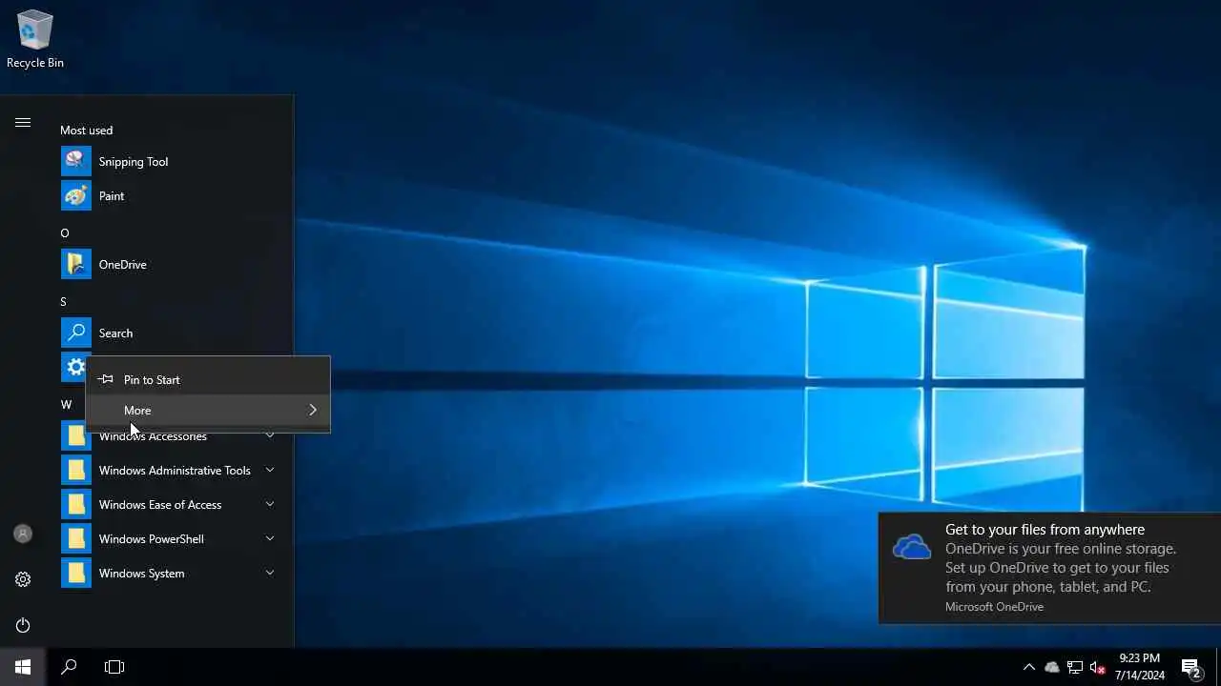Click the letter S group header
The image size is (1221, 686).
click(x=64, y=301)
